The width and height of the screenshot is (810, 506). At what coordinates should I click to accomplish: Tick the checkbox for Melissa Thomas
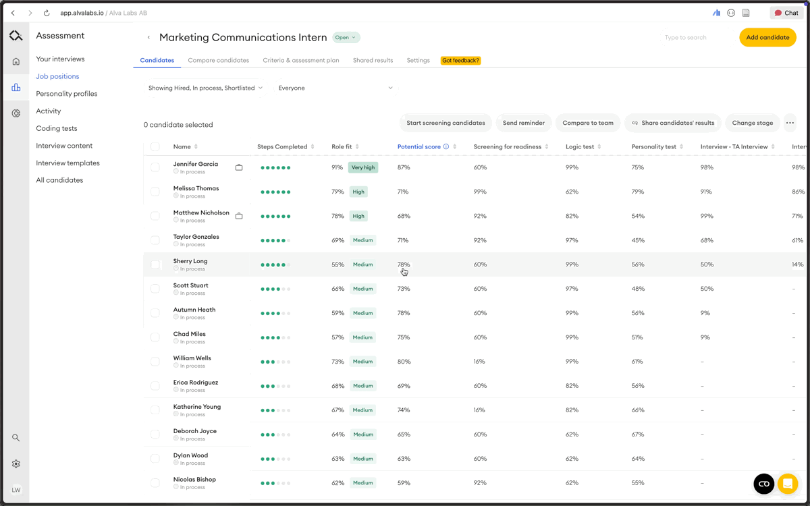click(x=155, y=192)
